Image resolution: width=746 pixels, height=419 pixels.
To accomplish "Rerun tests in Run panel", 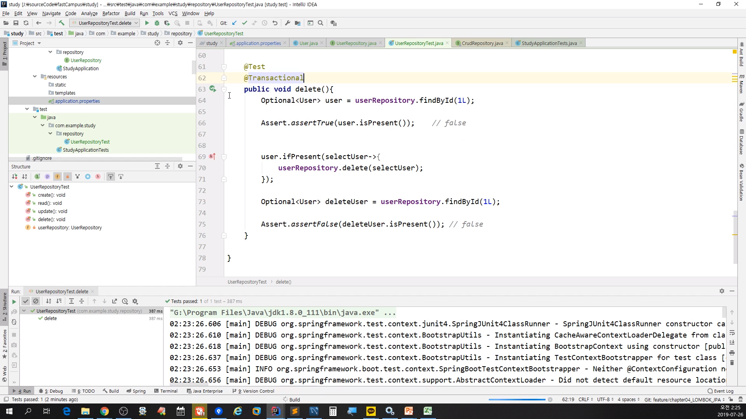I will [14, 301].
